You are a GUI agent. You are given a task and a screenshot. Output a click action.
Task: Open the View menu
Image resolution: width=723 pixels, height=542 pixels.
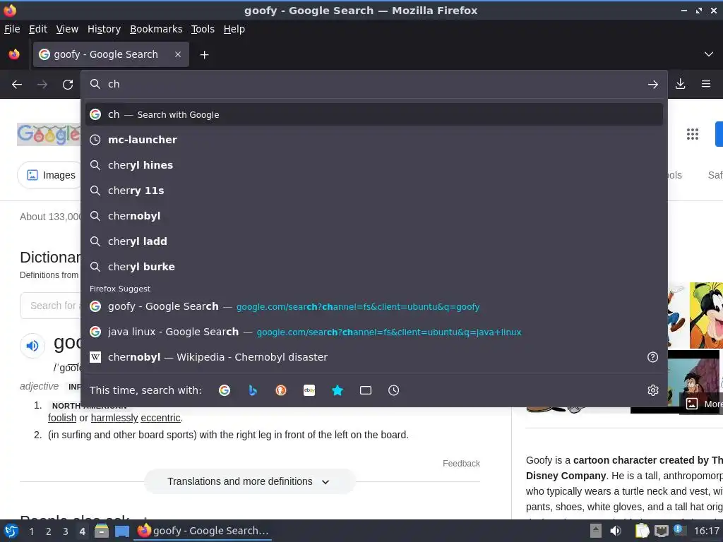point(67,29)
